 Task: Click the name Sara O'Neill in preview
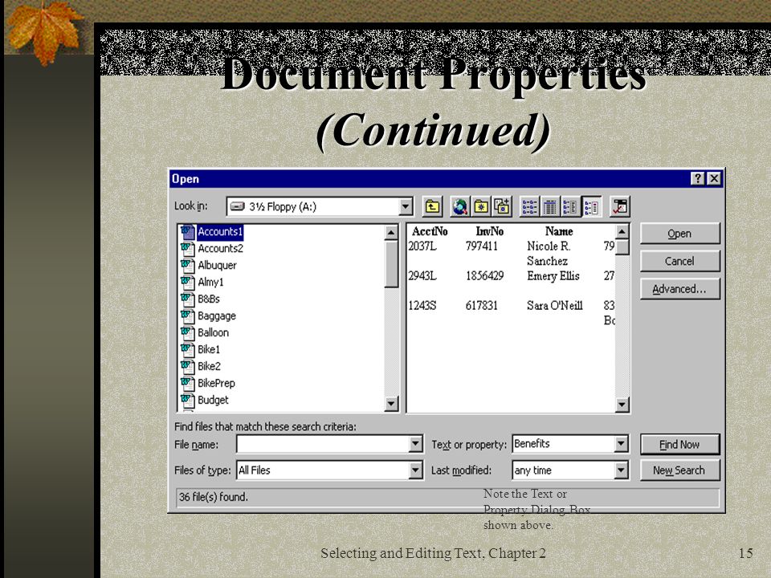pos(555,306)
